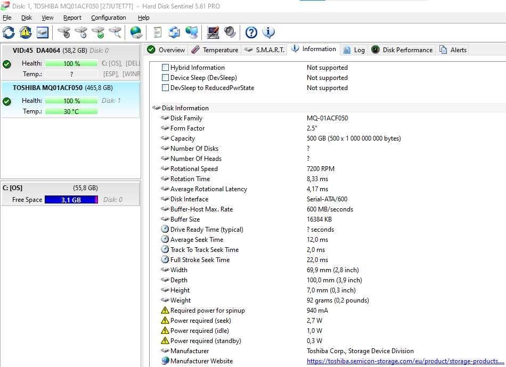Switch to the S.M.A.R.T. tab
The image size is (506, 367).
pyautogui.click(x=264, y=50)
